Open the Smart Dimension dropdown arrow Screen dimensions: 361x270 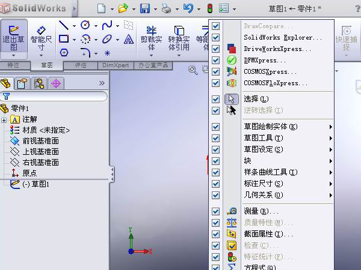coord(41,56)
